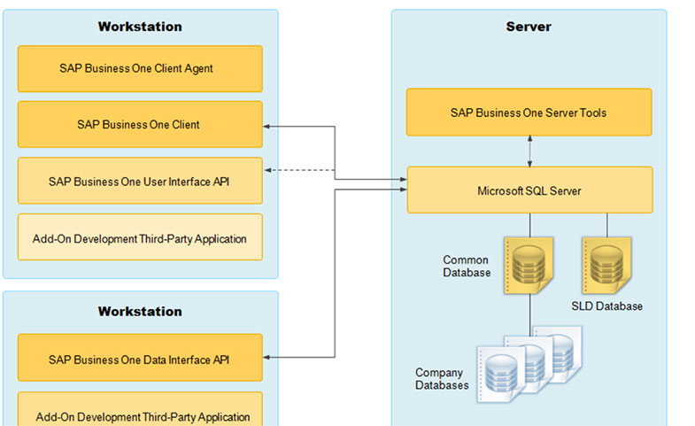The image size is (695, 426).
Task: Select the Microsoft SQL Server box
Action: pyautogui.click(x=529, y=190)
